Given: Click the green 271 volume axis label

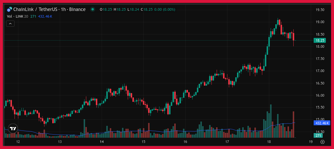Looking at the screenshot, I should coord(318,135).
